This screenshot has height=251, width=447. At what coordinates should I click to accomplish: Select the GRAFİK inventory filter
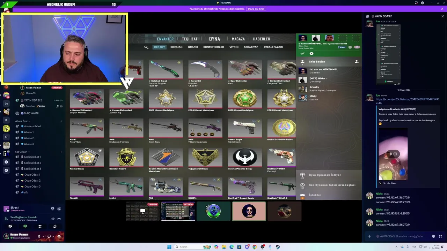(x=193, y=47)
